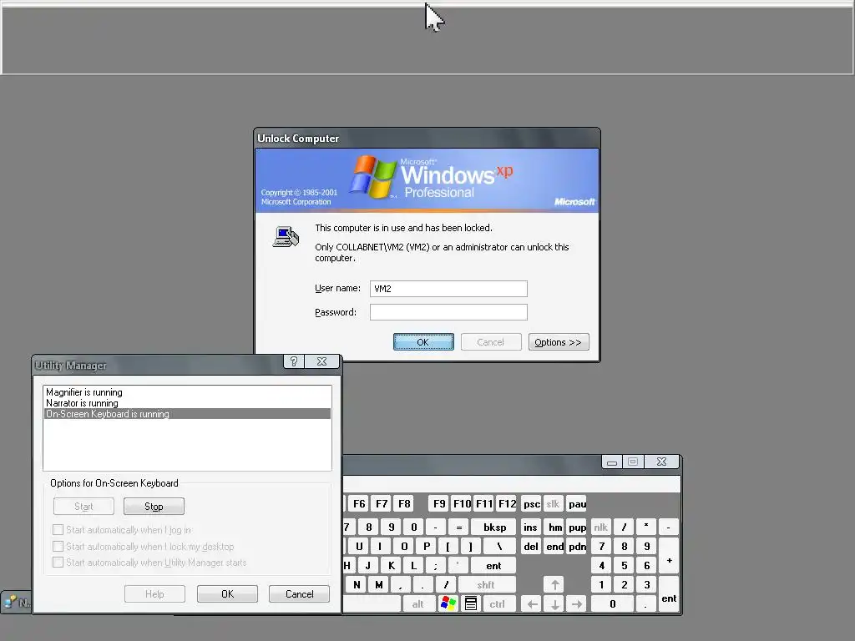Toggle the slk key
This screenshot has width=855, height=641.
[553, 503]
